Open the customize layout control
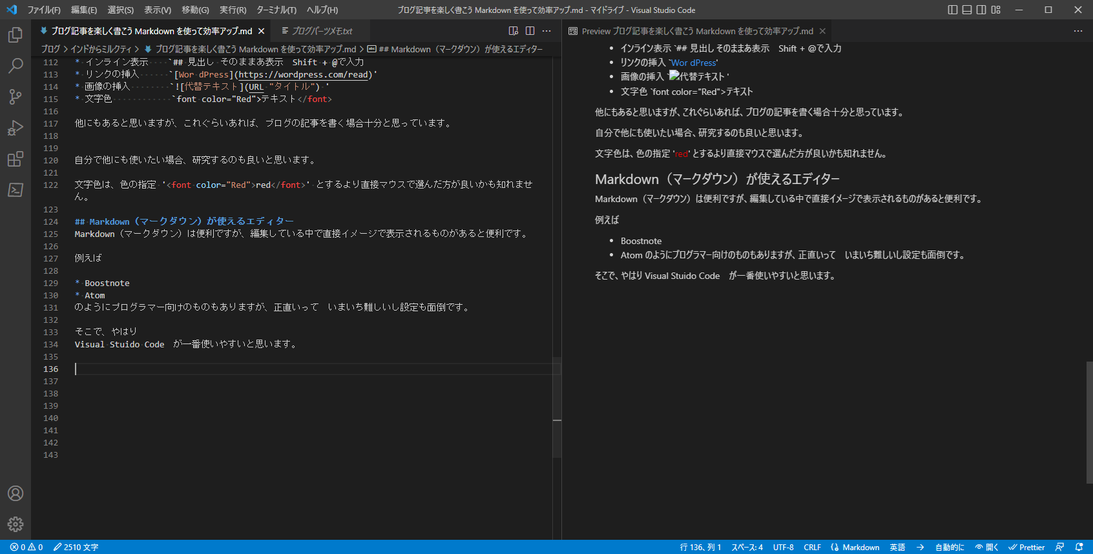Screen dimensions: 1093x554 click(x=996, y=10)
